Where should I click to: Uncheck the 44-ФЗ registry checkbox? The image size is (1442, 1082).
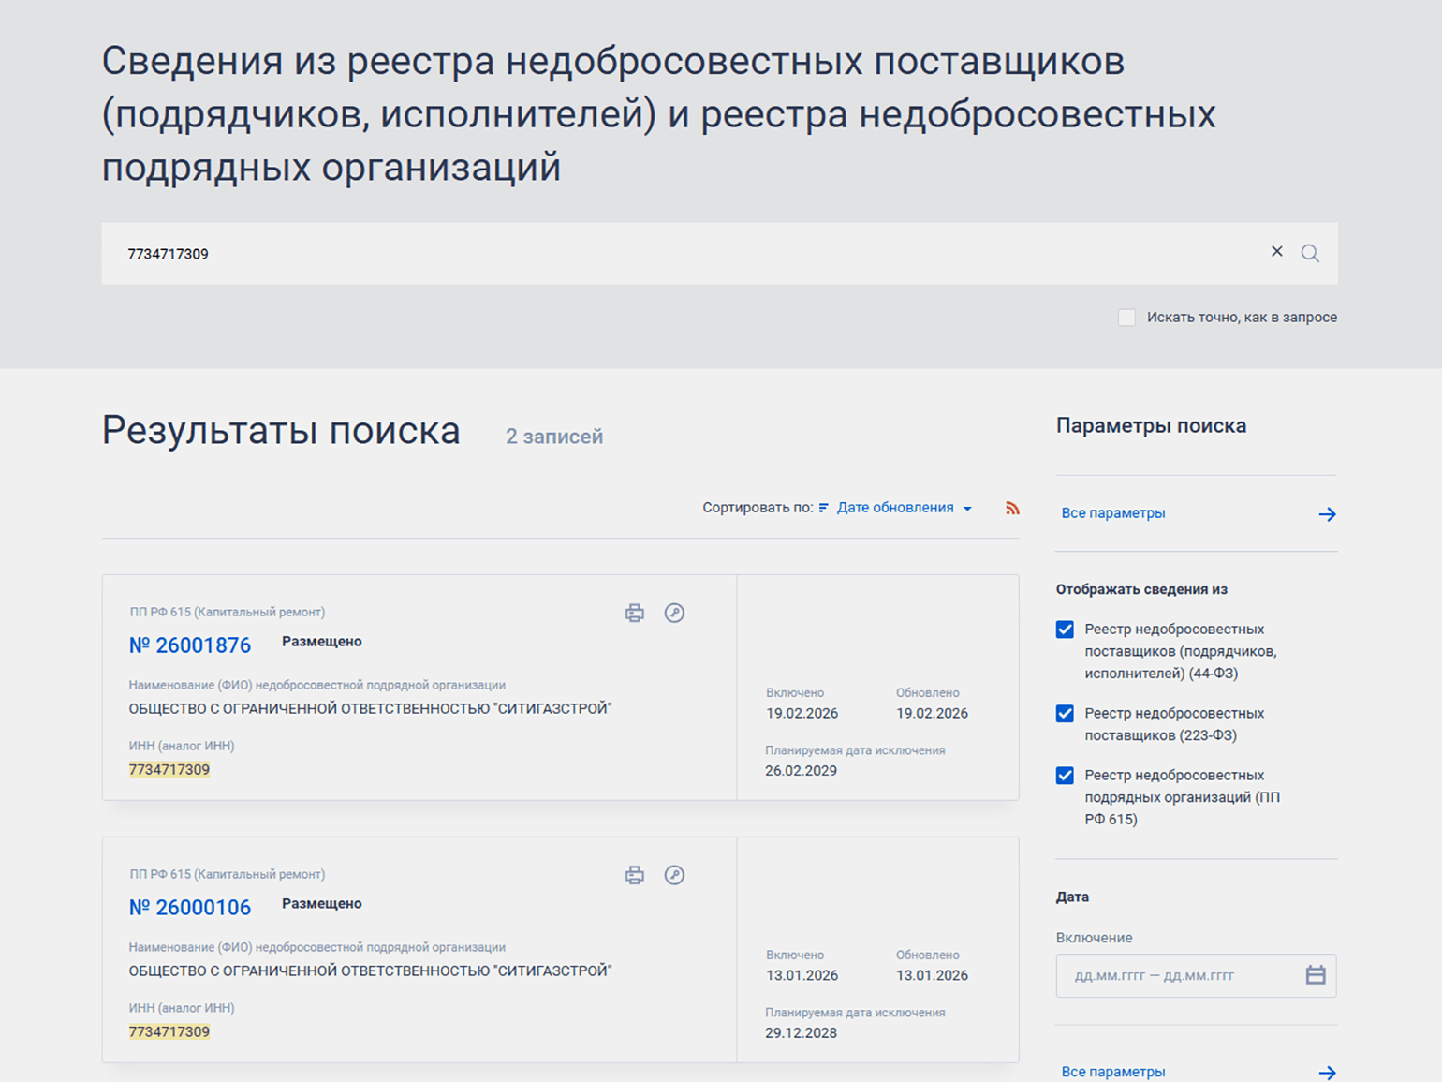pyautogui.click(x=1065, y=630)
